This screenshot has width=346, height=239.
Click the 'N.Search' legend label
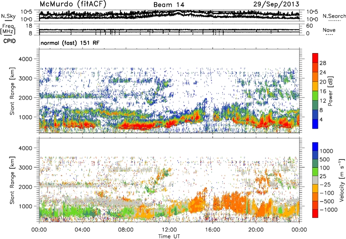pyautogui.click(x=334, y=16)
